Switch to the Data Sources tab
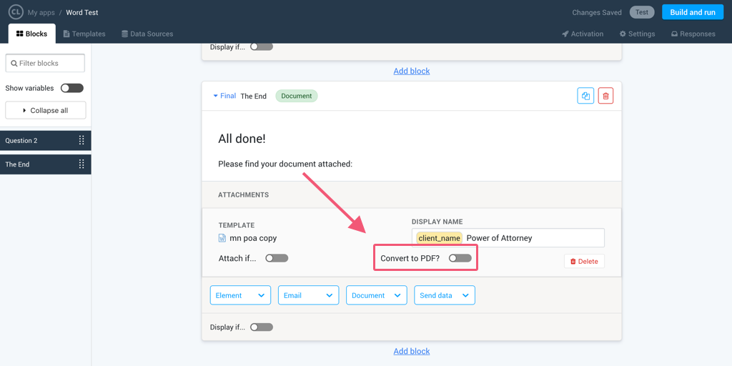 point(147,34)
